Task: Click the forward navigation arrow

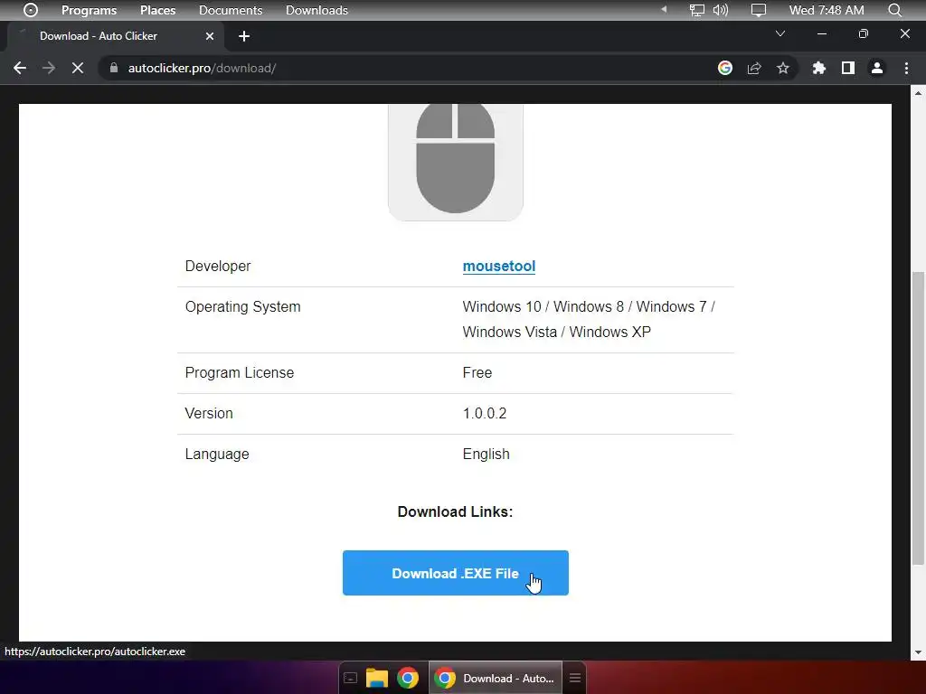Action: pyautogui.click(x=49, y=68)
